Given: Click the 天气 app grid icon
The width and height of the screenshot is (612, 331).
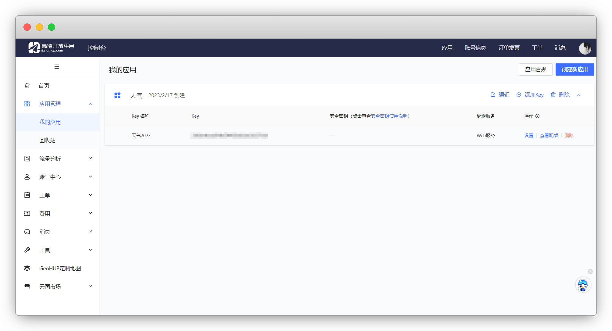Looking at the screenshot, I should 117,95.
